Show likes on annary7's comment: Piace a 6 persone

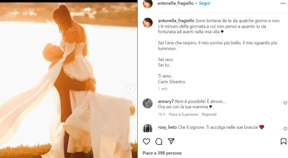coord(183,115)
